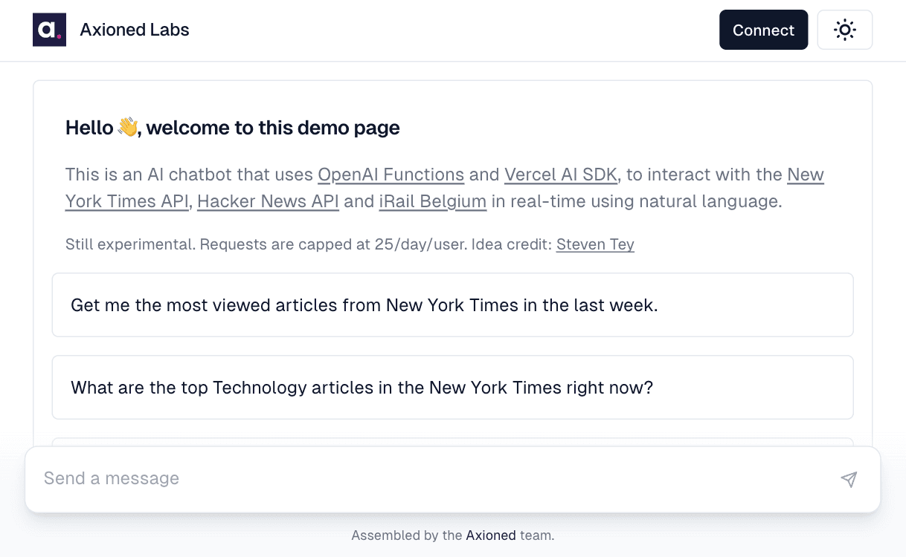Visit the iRail Belgium link
The image size is (906, 557).
(x=433, y=201)
